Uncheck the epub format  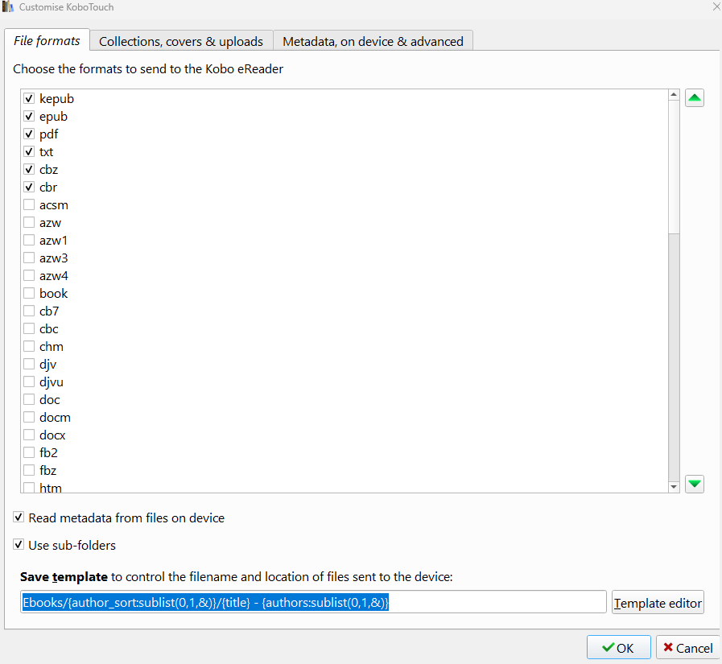click(x=29, y=116)
